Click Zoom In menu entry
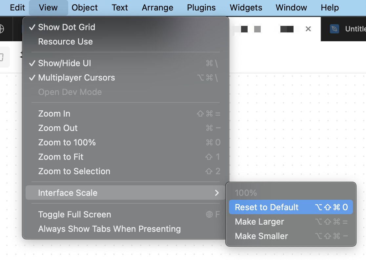This screenshot has height=260, width=366. coord(54,114)
